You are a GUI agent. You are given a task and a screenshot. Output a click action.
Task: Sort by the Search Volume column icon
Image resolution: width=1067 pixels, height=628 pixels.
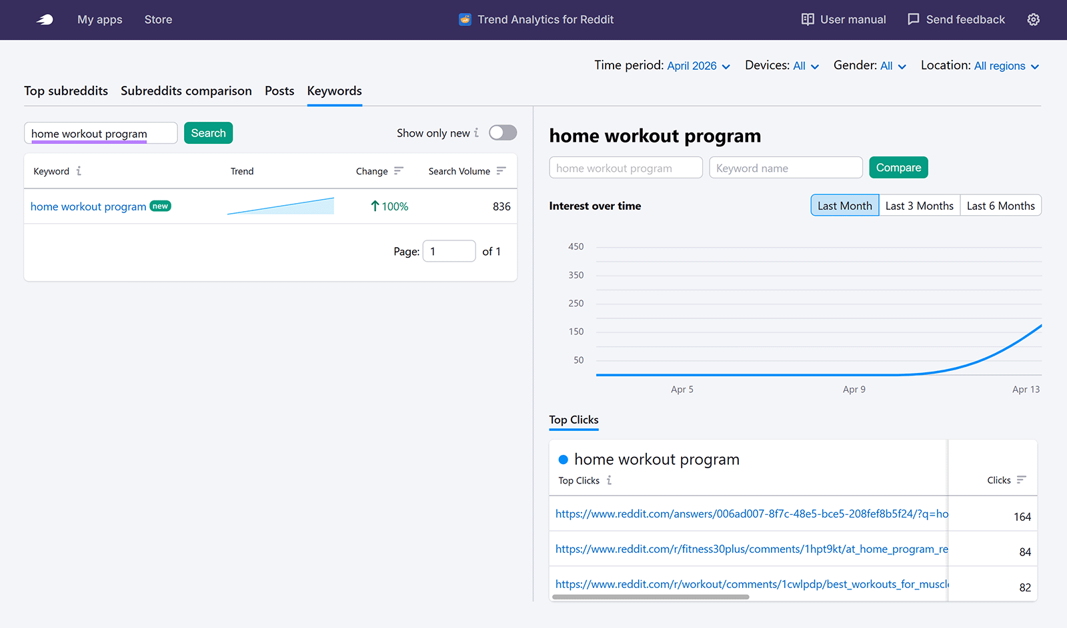point(501,171)
